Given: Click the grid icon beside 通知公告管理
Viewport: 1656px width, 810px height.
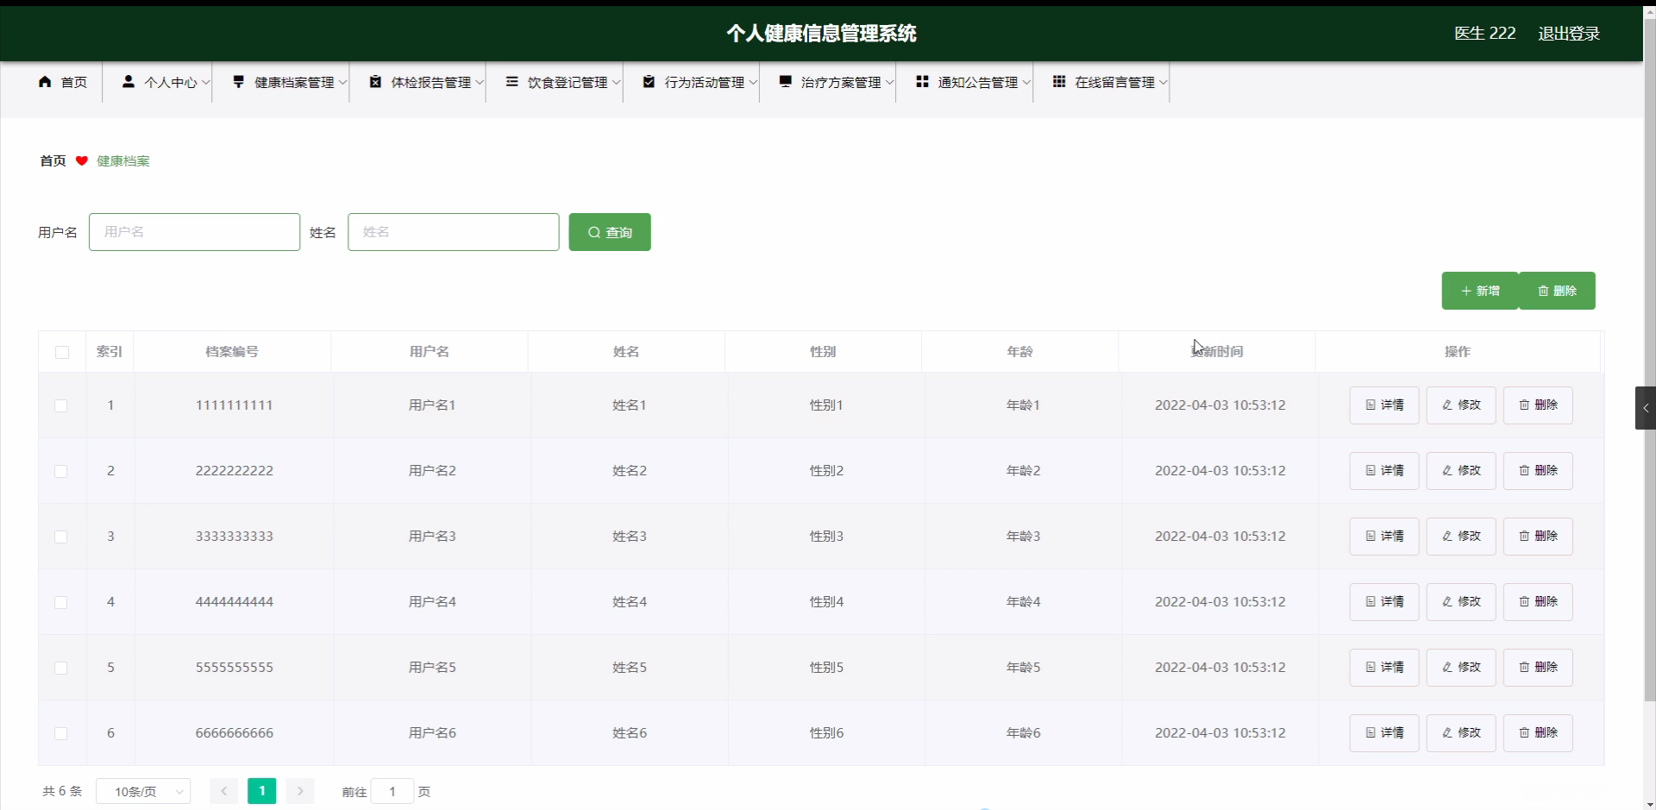Looking at the screenshot, I should point(922,82).
